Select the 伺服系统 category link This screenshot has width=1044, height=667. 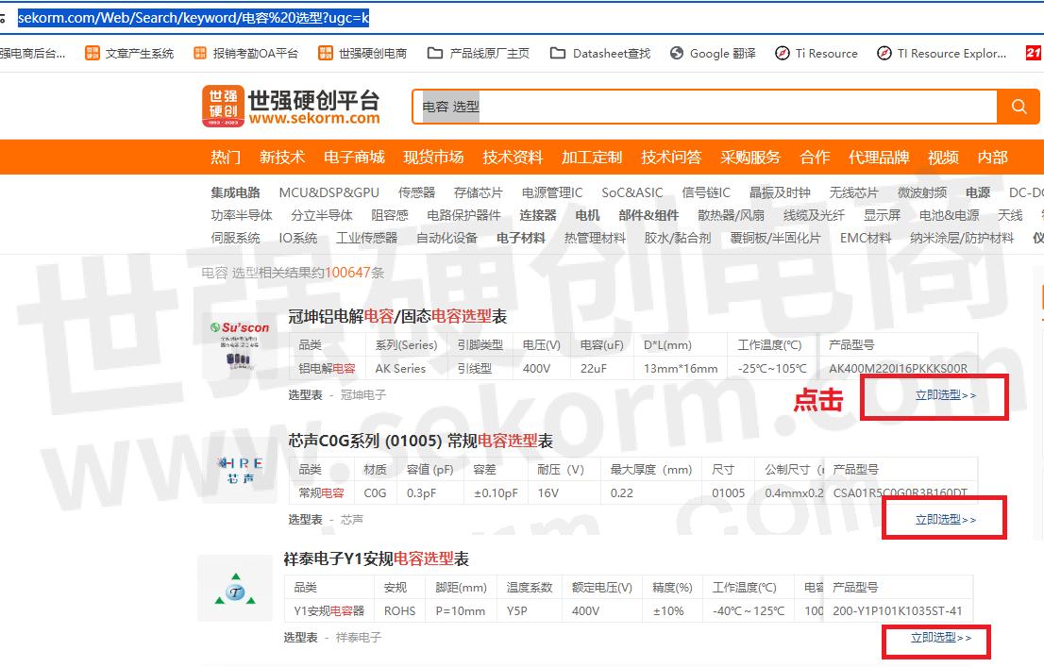pyautogui.click(x=236, y=238)
